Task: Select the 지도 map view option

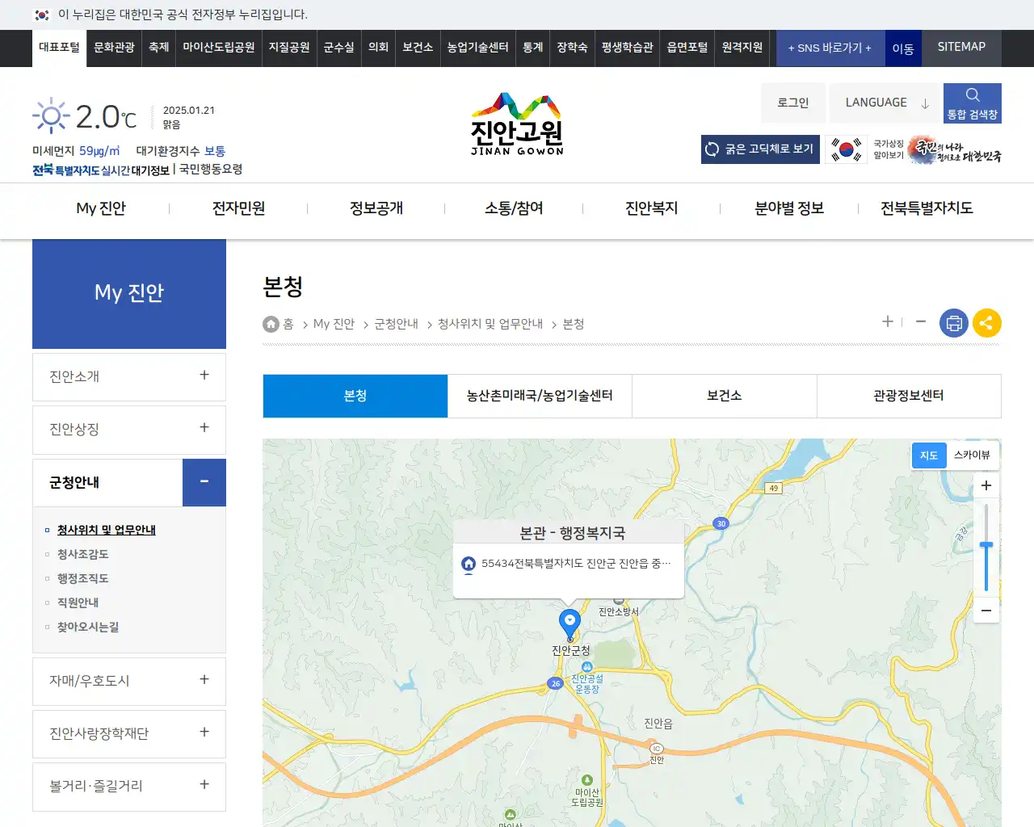Action: (x=928, y=455)
